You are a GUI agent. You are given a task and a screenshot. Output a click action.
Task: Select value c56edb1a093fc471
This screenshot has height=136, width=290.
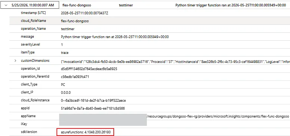[x=75, y=76]
